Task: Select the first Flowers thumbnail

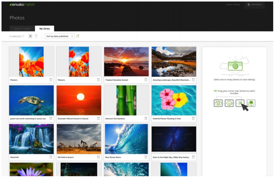Action: click(31, 62)
